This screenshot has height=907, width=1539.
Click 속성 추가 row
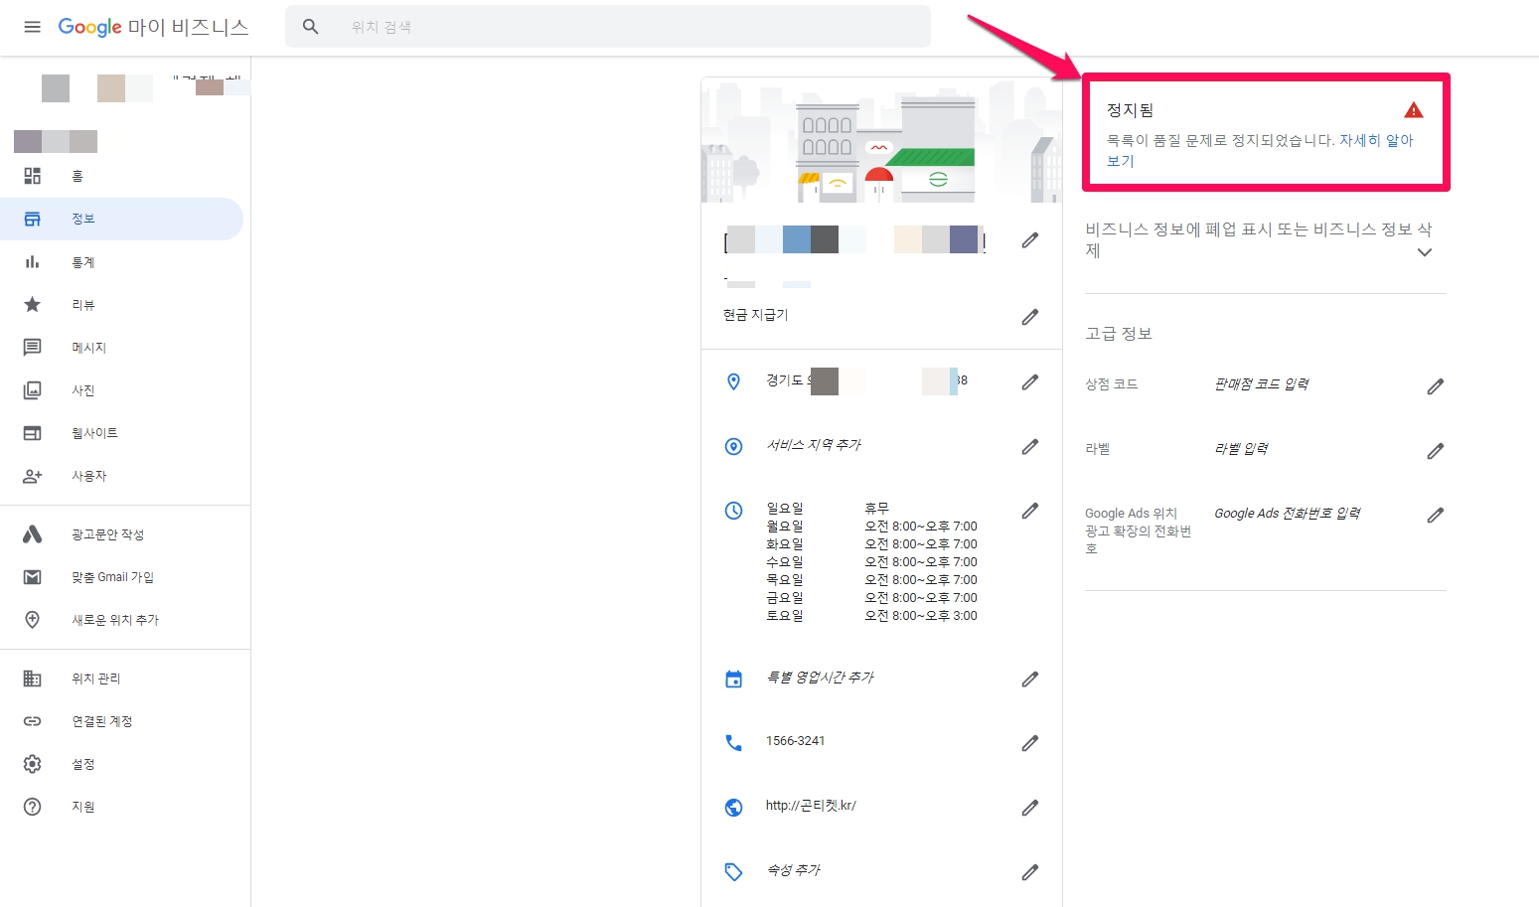coord(793,870)
